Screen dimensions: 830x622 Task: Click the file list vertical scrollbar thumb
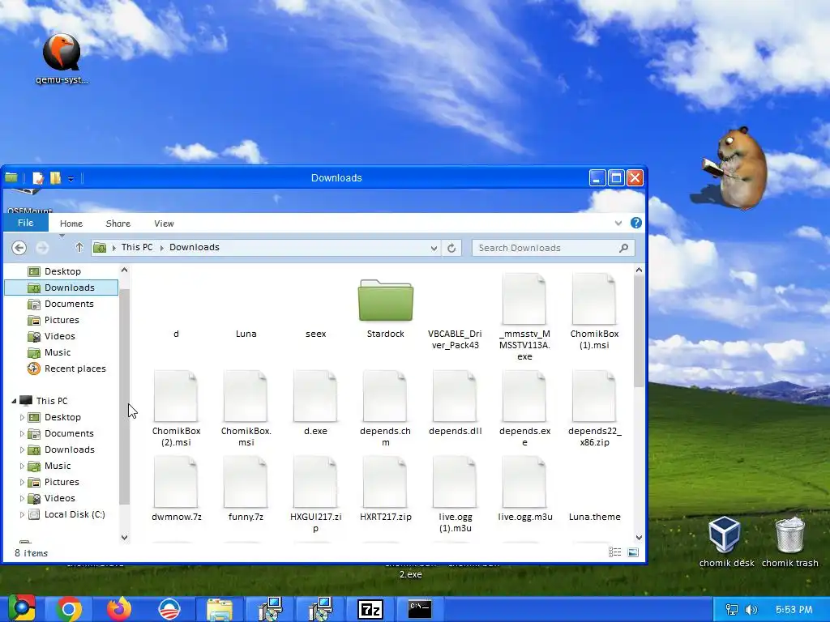tap(639, 331)
